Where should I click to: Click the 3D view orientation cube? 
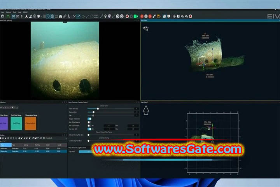coord(146,28)
